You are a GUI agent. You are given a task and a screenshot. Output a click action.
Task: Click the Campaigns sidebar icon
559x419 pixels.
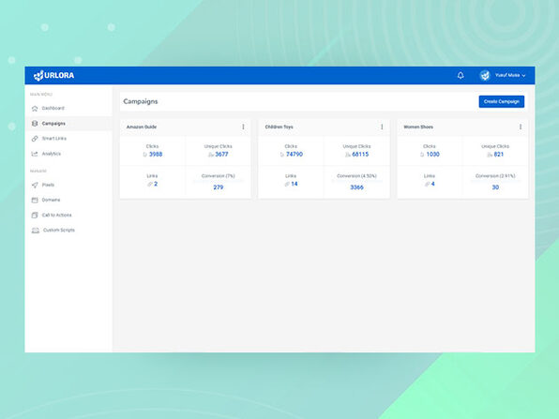click(x=35, y=124)
